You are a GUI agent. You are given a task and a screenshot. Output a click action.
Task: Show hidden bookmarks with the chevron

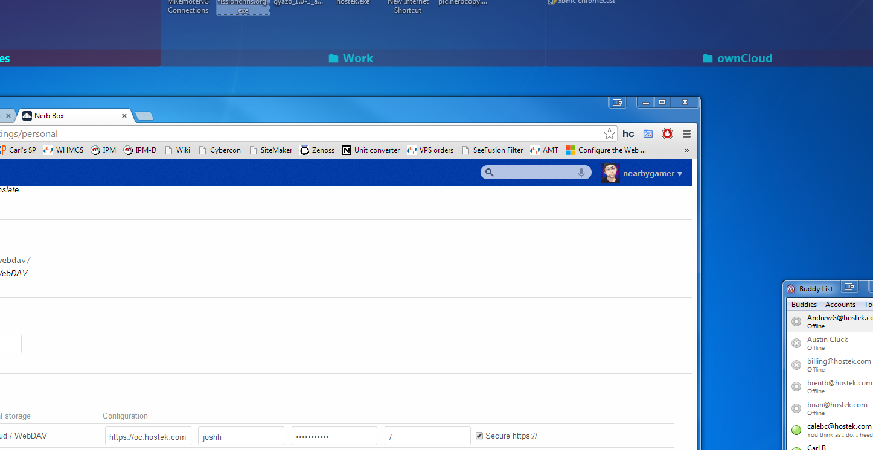(686, 150)
